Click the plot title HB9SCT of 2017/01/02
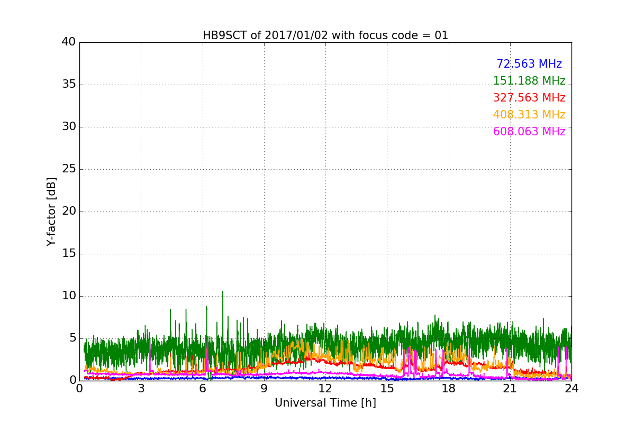Viewport: 635px width, 423px height. 325,35
